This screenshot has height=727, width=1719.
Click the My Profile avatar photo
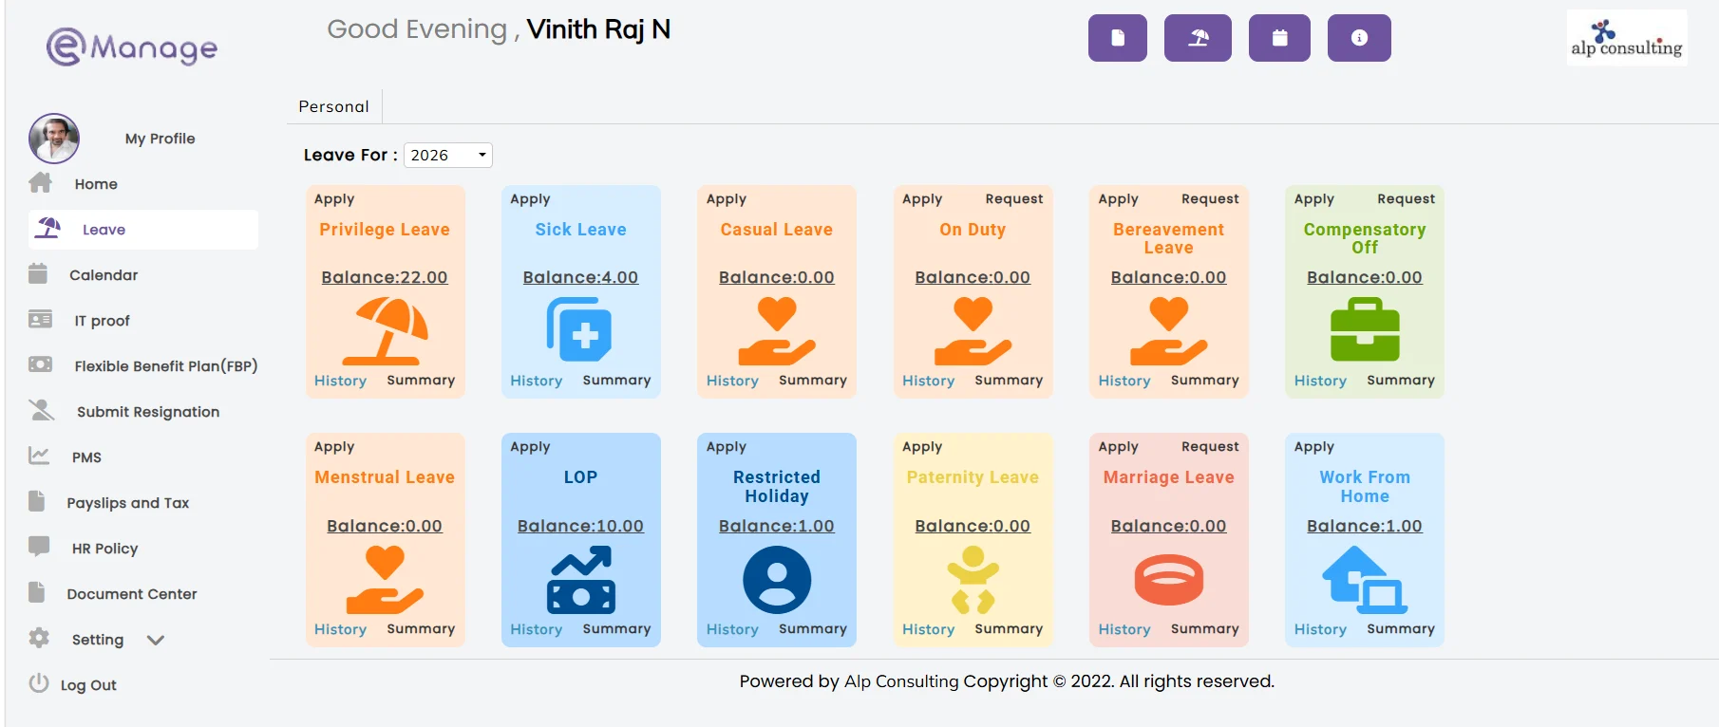[x=54, y=139]
